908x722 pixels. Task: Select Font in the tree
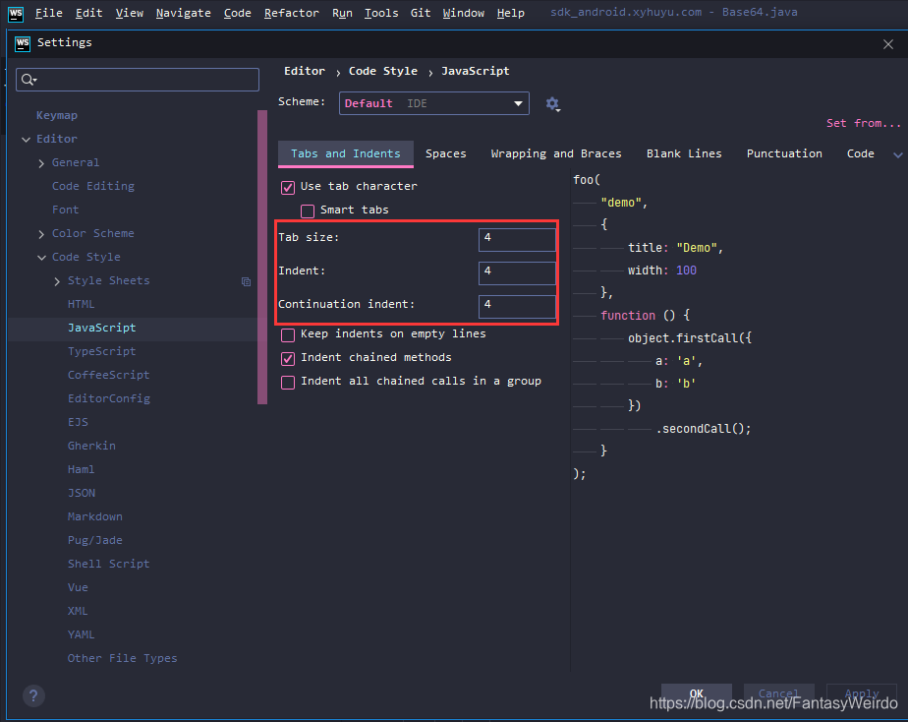pyautogui.click(x=66, y=210)
